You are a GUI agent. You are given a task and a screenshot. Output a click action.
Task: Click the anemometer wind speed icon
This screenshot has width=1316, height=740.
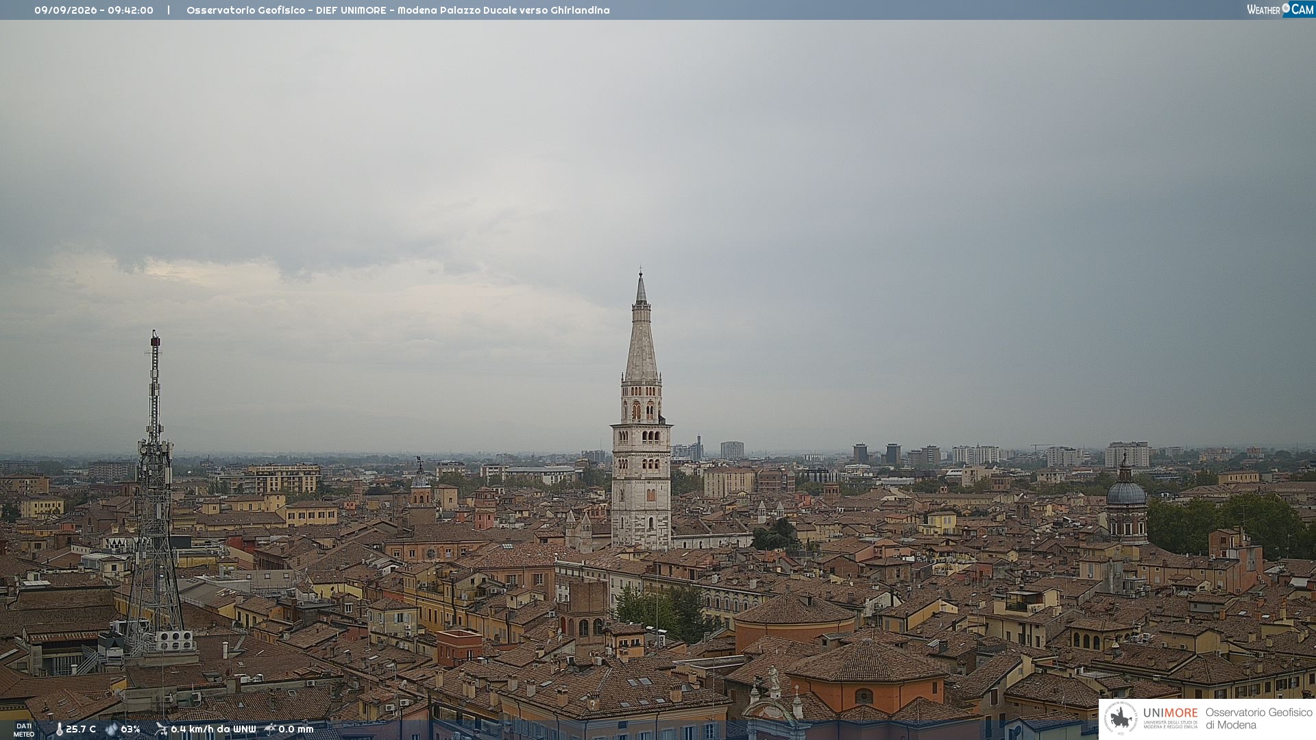click(161, 730)
